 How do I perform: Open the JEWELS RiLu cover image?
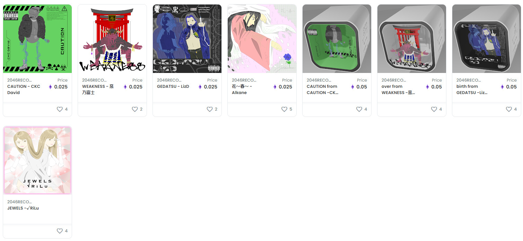click(37, 160)
